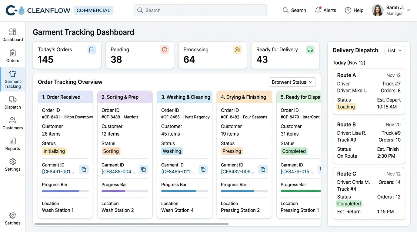Open garment link CF8482-009
Image resolution: width=417 pixels, height=232 pixels.
238,172
